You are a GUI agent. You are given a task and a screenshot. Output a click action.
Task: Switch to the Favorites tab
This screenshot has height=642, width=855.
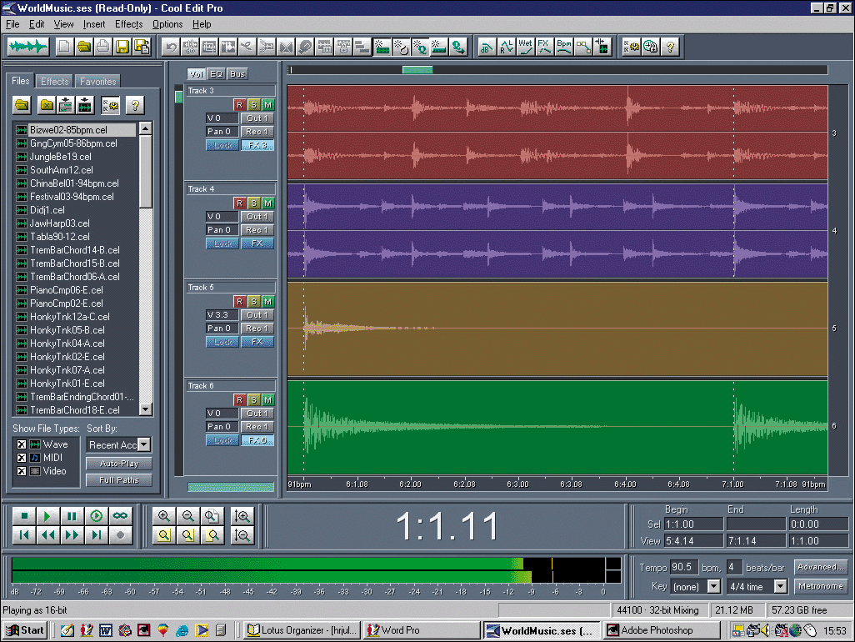click(x=97, y=81)
